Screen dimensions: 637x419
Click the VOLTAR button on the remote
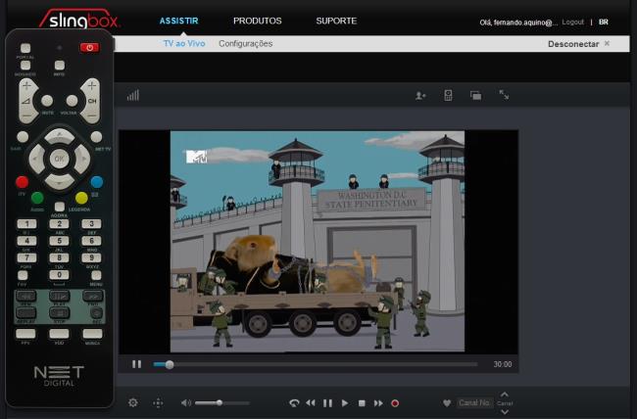click(x=72, y=100)
